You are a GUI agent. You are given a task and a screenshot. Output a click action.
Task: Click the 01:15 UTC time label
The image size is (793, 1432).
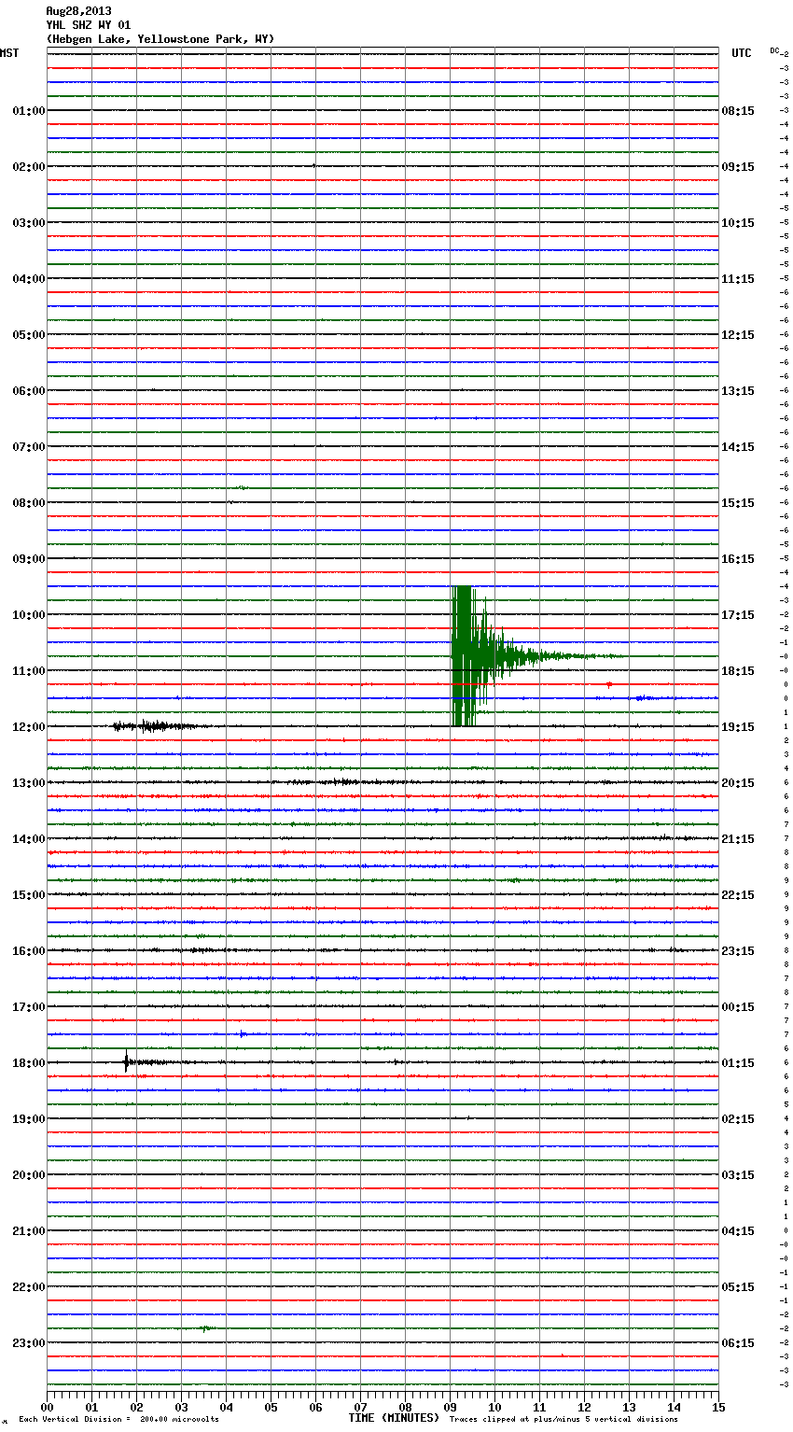click(738, 1063)
